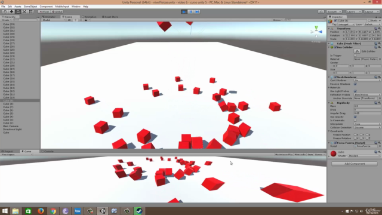Open Firefox from the taskbar
The image size is (382, 215).
41,211
